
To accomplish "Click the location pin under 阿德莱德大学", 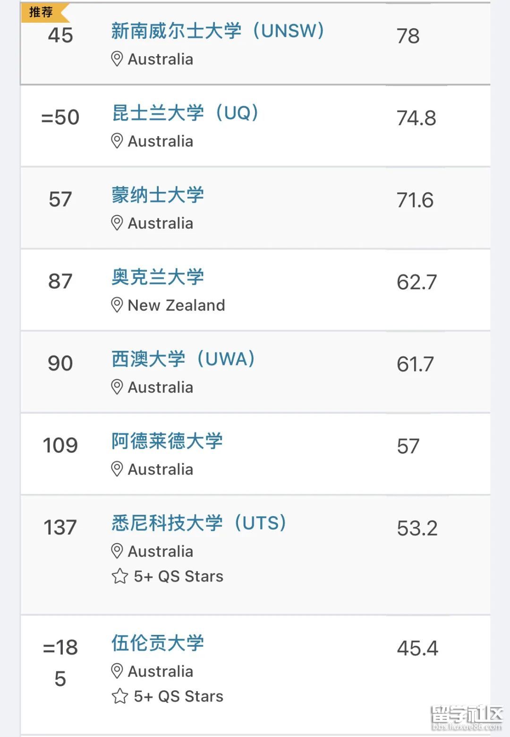I will [117, 469].
